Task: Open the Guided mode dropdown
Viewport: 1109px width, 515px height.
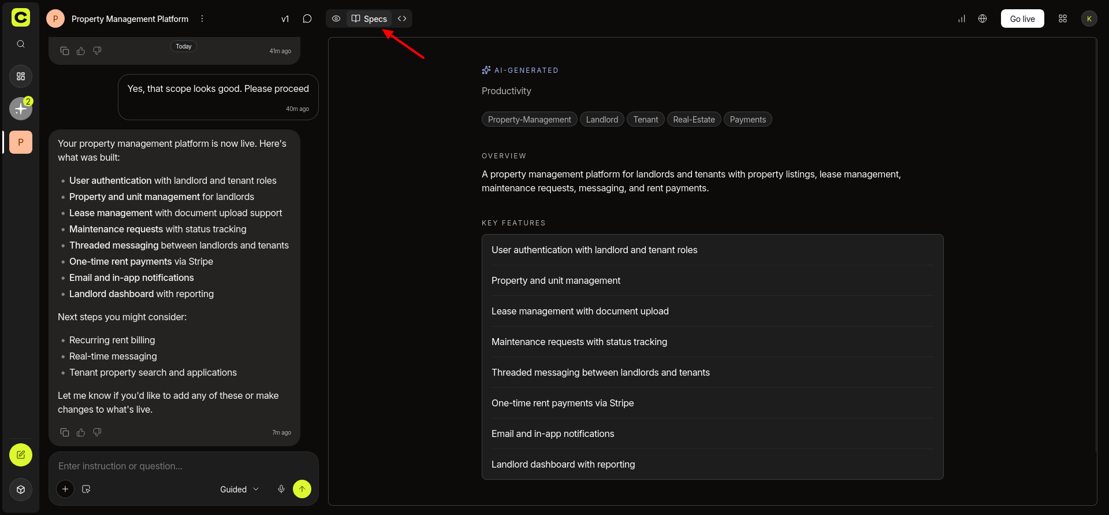Action: (x=239, y=489)
